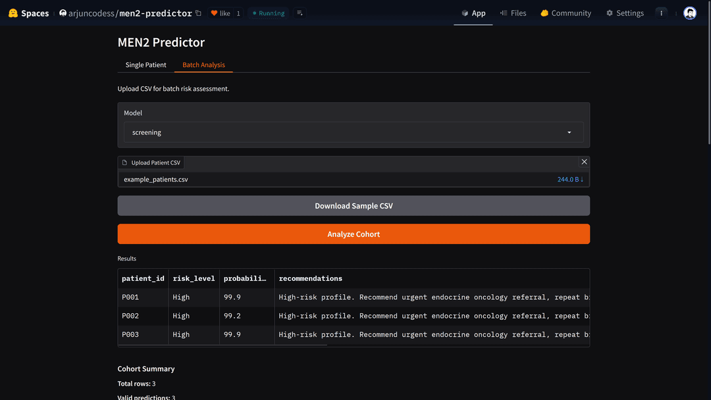This screenshot has height=400, width=711.
Task: Click the user avatar icon
Action: click(x=689, y=12)
